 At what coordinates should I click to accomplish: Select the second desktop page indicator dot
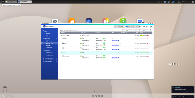pos(97,91)
